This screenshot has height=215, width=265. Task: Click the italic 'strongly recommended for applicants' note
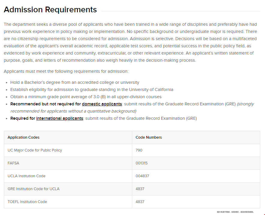click(x=132, y=107)
